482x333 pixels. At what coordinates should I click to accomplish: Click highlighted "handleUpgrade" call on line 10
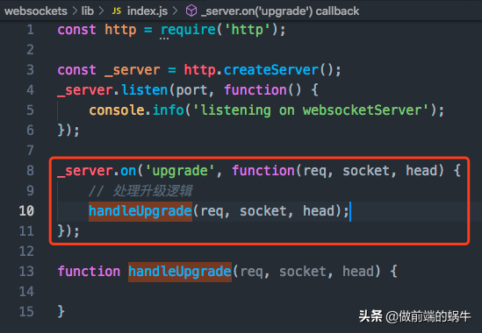(x=140, y=211)
